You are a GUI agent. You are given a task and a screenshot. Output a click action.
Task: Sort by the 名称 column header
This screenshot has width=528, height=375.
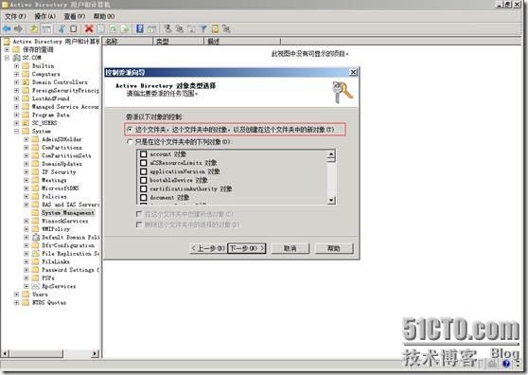click(x=128, y=42)
